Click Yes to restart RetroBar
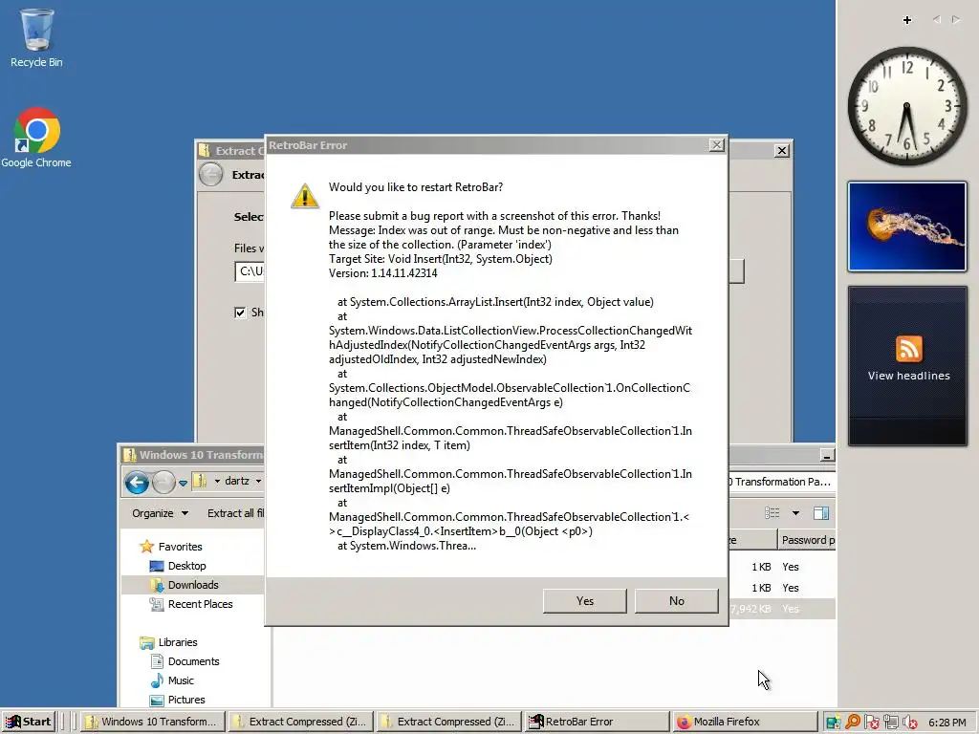This screenshot has width=979, height=734. click(584, 601)
